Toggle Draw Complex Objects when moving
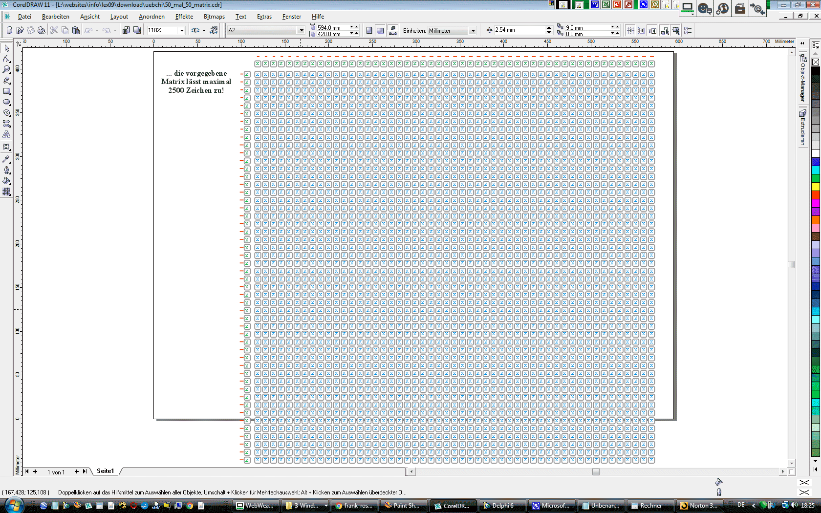The image size is (821, 513). 665,31
